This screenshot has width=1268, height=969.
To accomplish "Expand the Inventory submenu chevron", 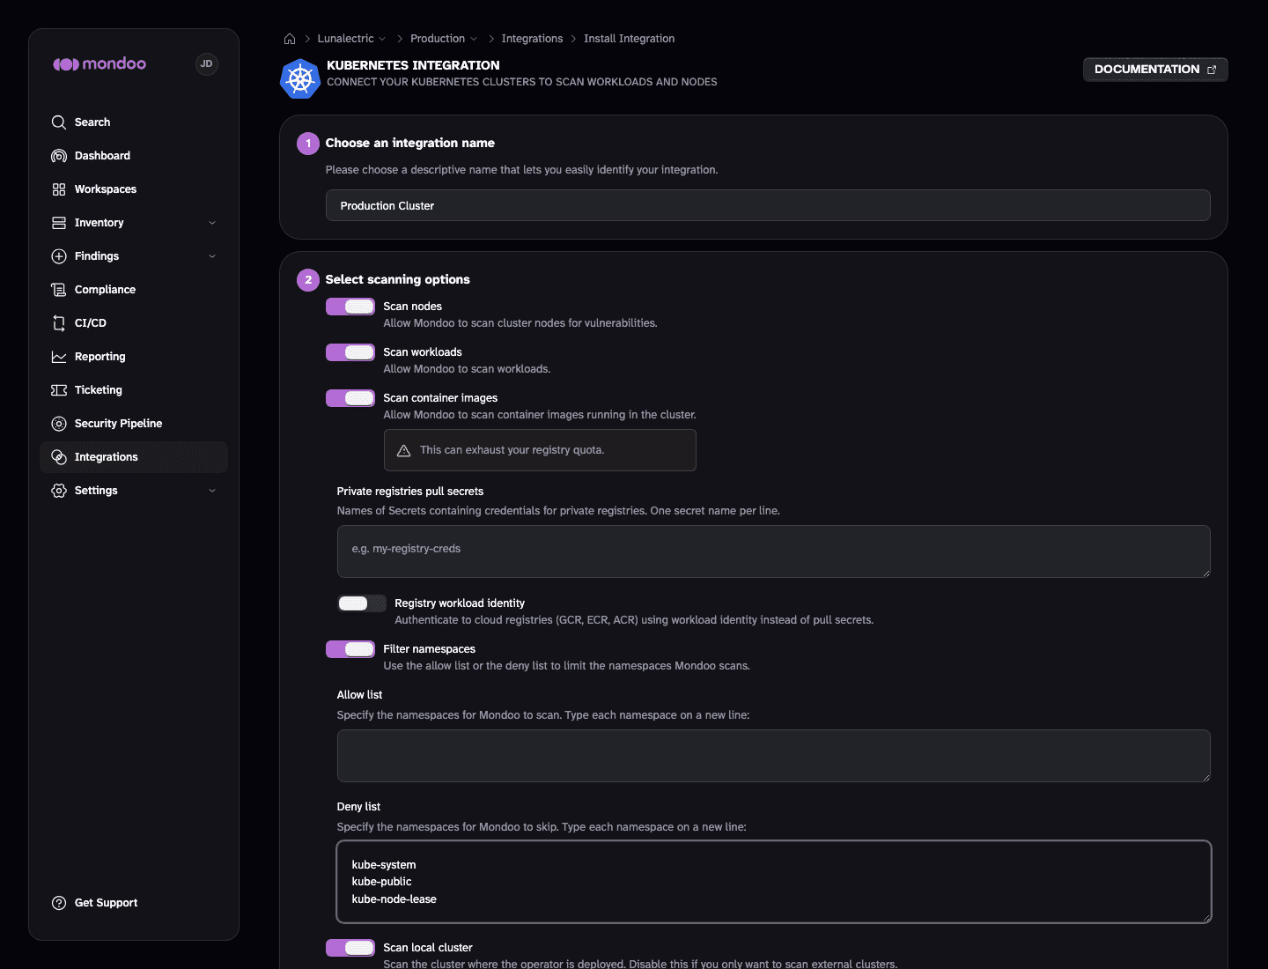I will coord(212,223).
